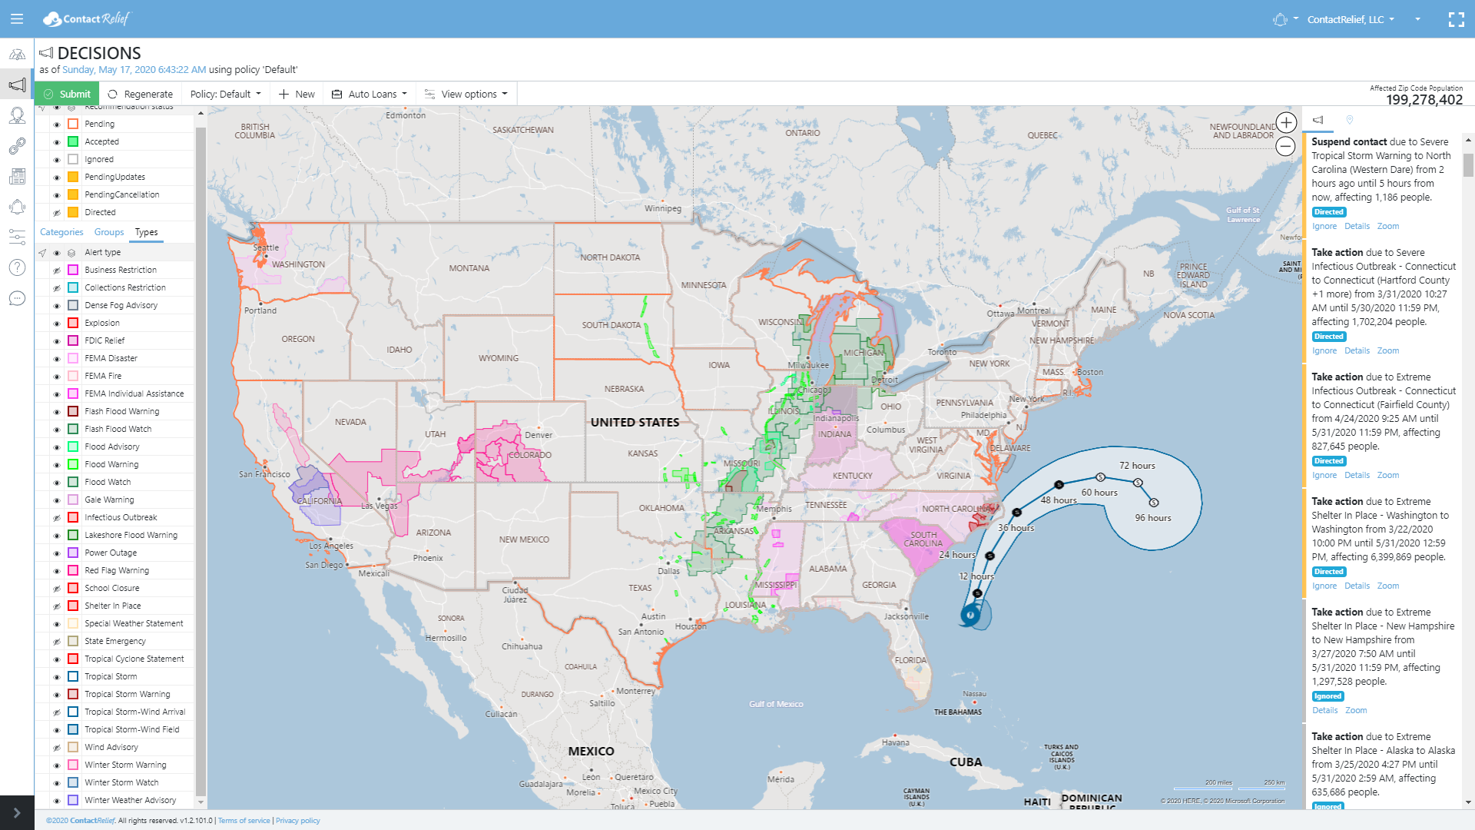
Task: Select the Red Flag Warning row
Action: point(115,570)
